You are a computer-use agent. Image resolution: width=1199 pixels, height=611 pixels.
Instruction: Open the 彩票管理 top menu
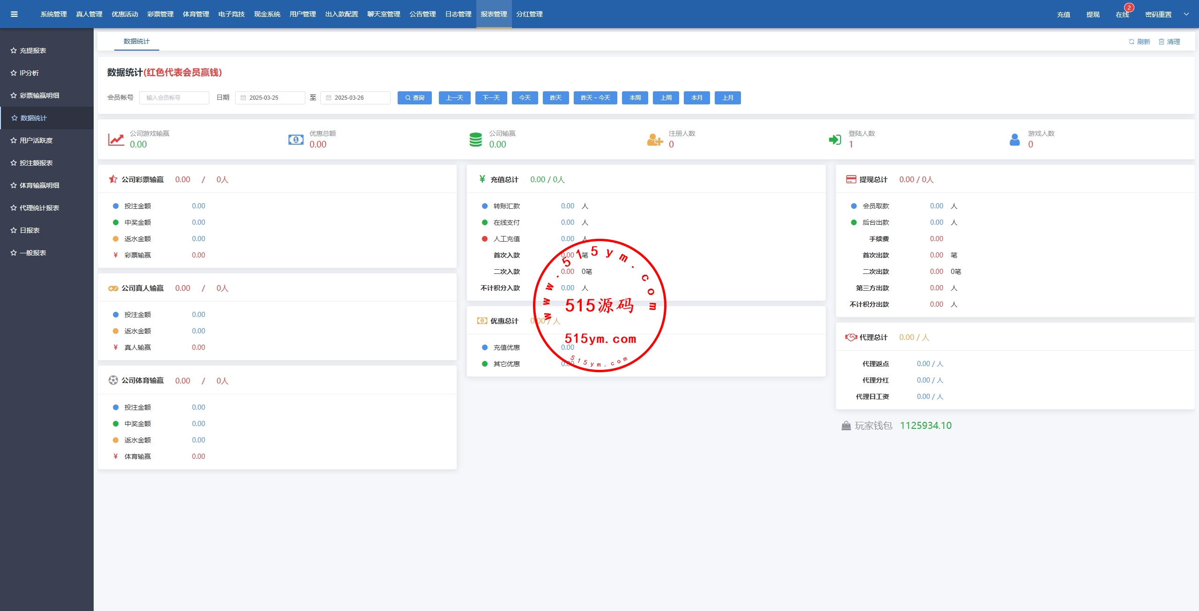click(x=160, y=14)
